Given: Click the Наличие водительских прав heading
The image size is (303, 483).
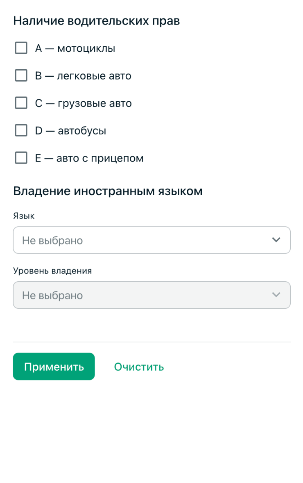Looking at the screenshot, I should (97, 21).
